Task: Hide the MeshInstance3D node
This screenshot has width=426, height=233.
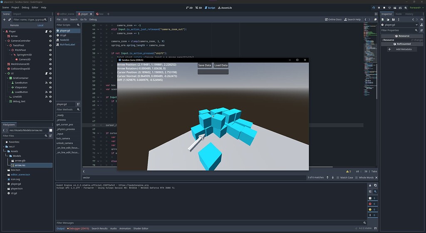Action: click(x=50, y=64)
